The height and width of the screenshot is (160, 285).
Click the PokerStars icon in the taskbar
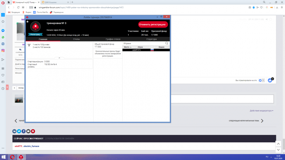(21, 157)
